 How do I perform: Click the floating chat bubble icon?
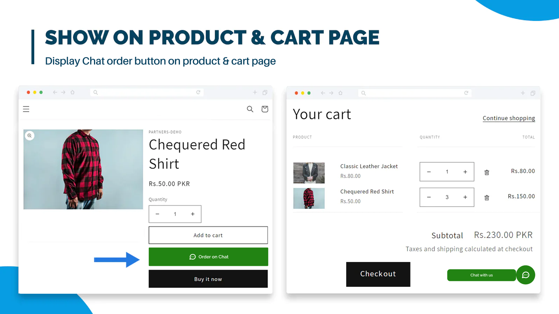(525, 275)
